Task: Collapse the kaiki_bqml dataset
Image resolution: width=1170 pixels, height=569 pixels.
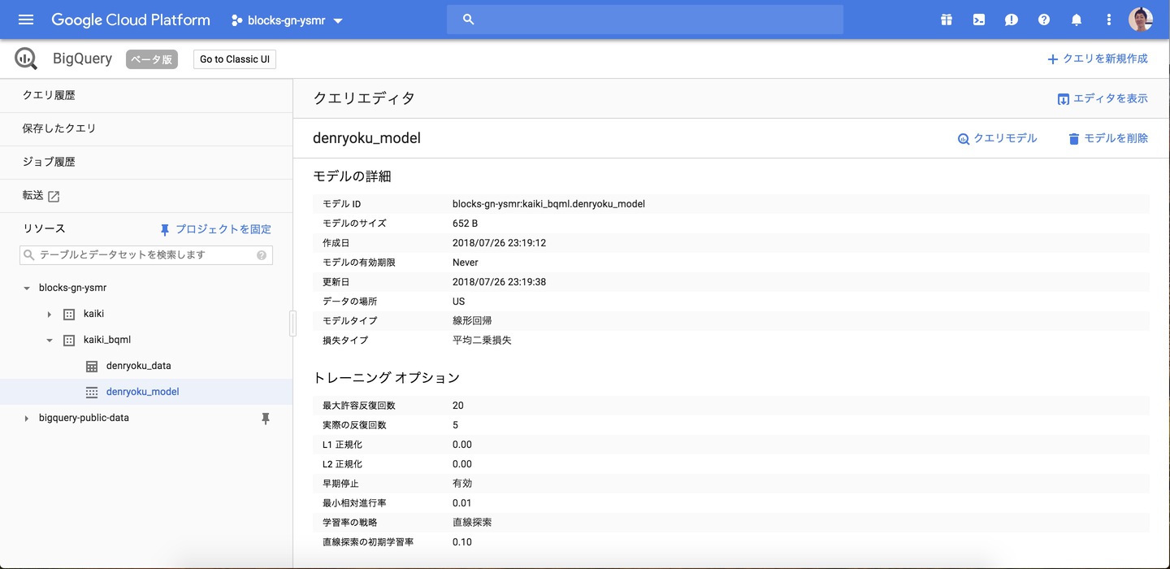Action: pyautogui.click(x=49, y=341)
